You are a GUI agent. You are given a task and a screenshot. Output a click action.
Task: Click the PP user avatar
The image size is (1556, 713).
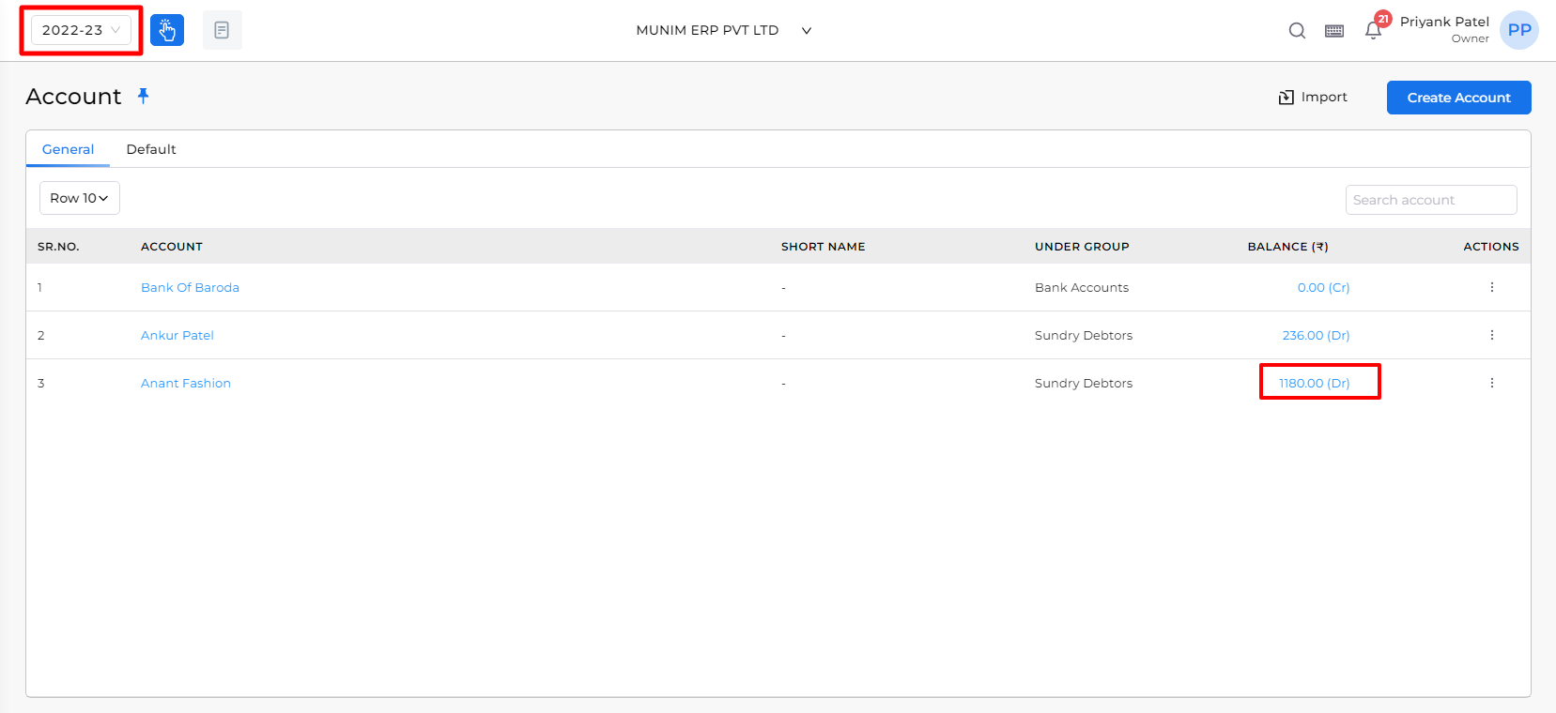pos(1519,30)
